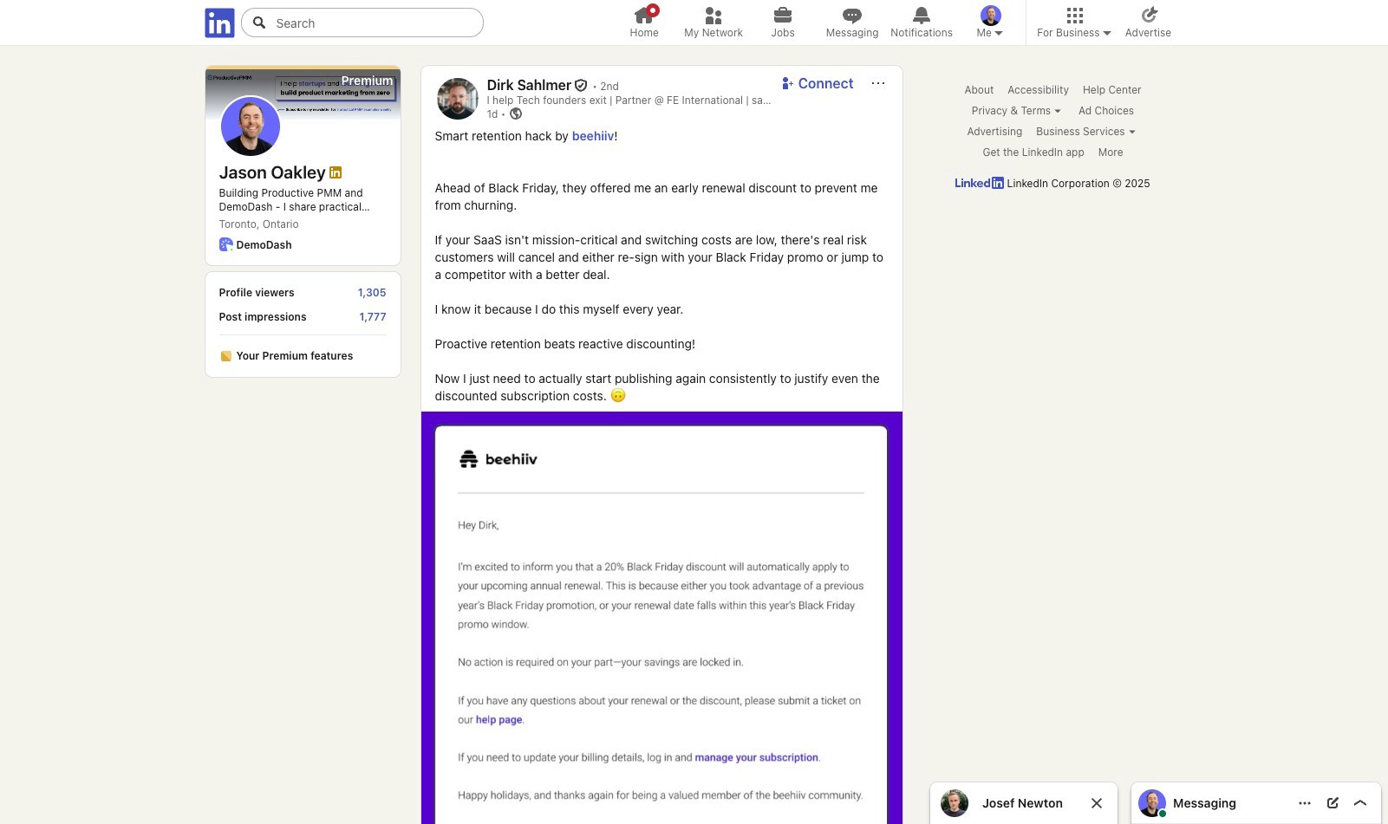Click Josef Newton's chat avatar
Image resolution: width=1388 pixels, height=824 pixels.
pyautogui.click(x=955, y=803)
